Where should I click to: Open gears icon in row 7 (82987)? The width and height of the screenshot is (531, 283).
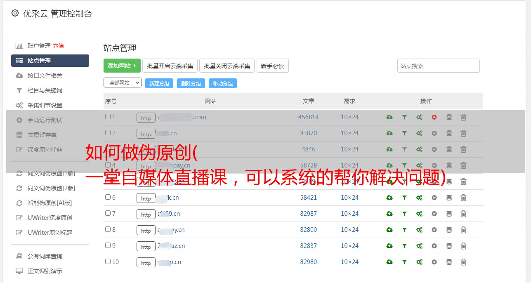pyautogui.click(x=419, y=214)
